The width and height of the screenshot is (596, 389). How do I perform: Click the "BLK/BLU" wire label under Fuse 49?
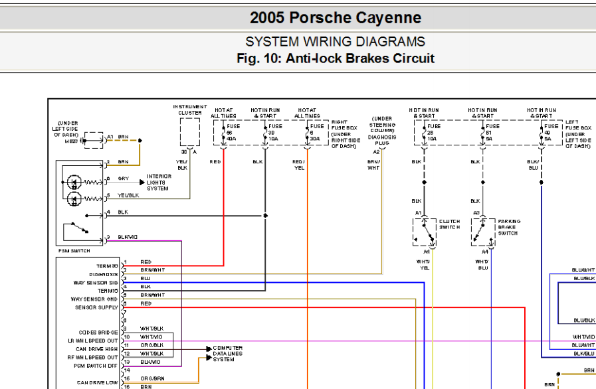533,165
